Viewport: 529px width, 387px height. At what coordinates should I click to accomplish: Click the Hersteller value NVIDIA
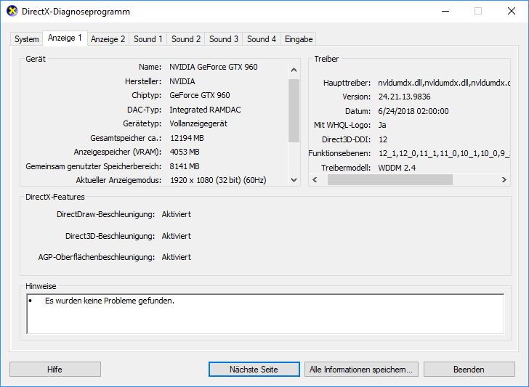tap(182, 81)
